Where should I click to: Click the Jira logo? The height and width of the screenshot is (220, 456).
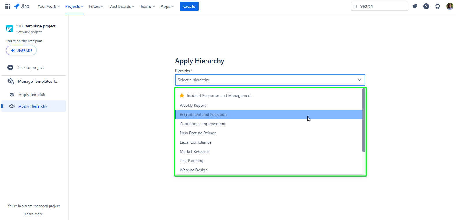tap(22, 6)
